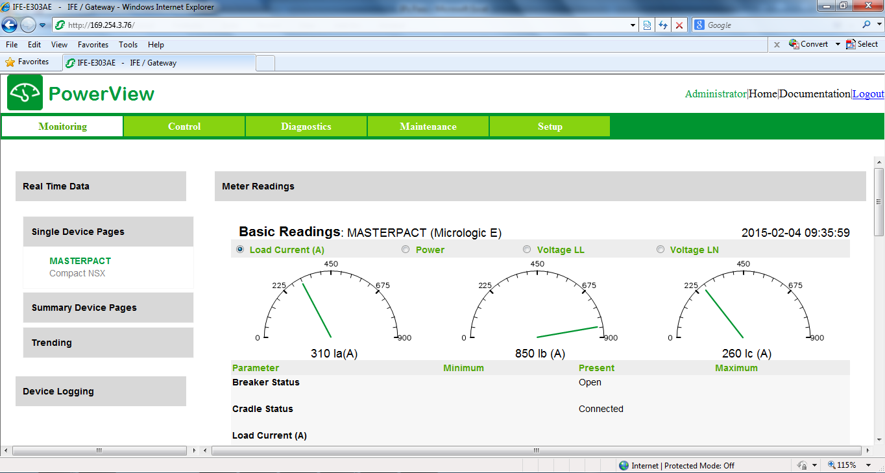Select the Real Time Data section
The width and height of the screenshot is (885, 473).
[x=101, y=186]
